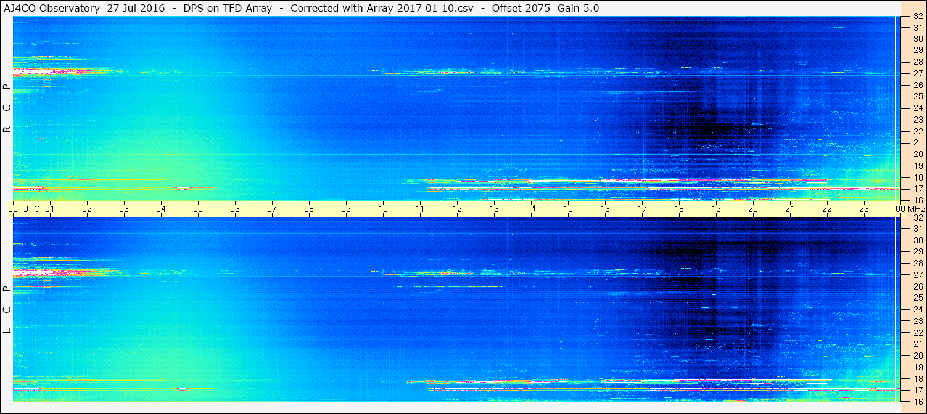
Task: Click the RCP panel vertical label
Action: 7,108
